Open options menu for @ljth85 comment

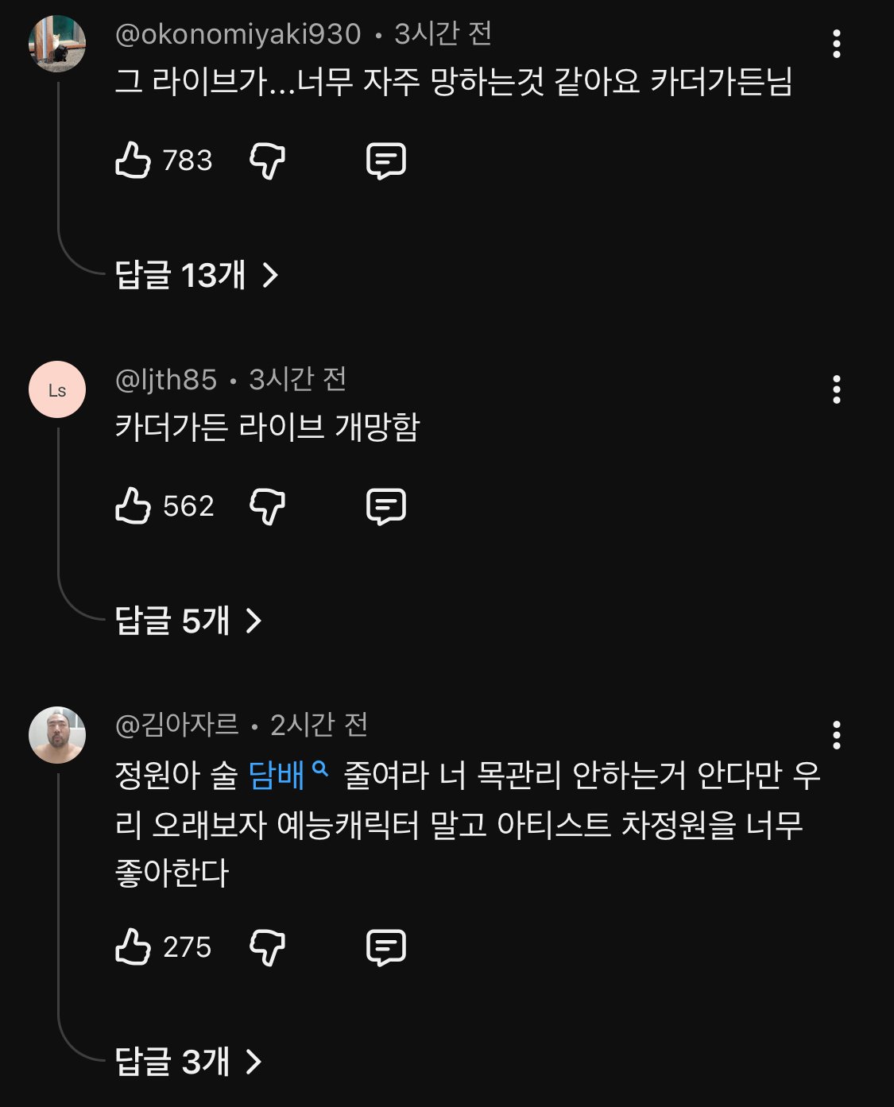836,390
